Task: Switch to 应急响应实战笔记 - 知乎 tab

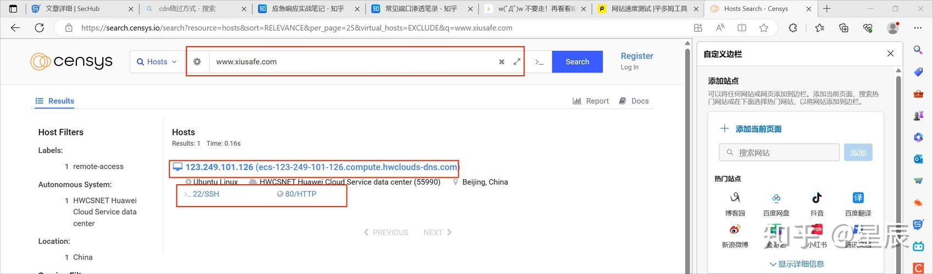Action: pos(308,9)
